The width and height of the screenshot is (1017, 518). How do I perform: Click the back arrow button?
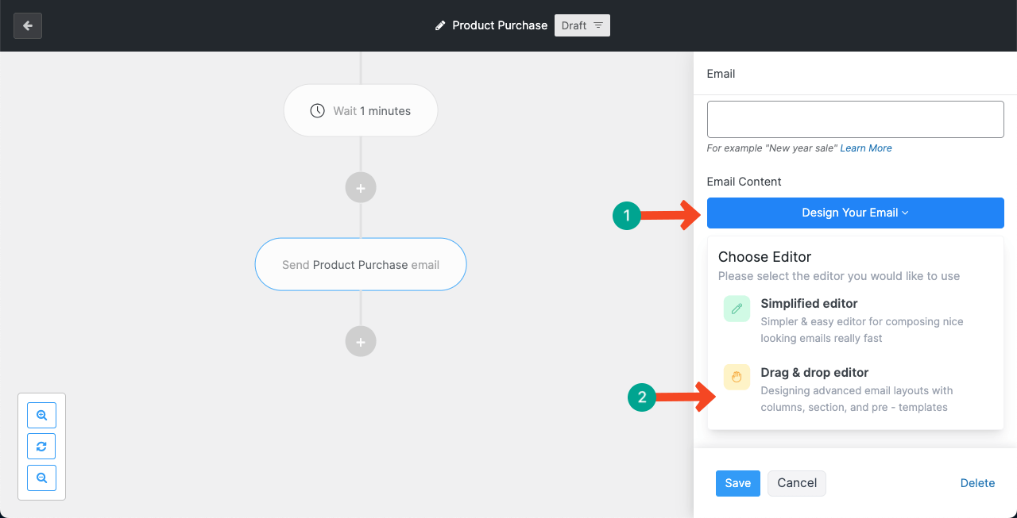(28, 25)
